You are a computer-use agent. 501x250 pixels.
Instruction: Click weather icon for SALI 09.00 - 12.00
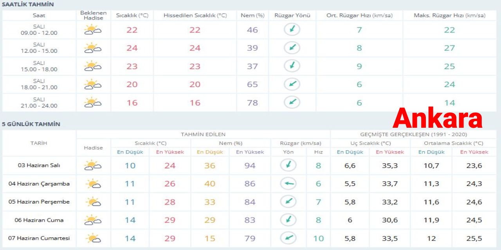93,30
